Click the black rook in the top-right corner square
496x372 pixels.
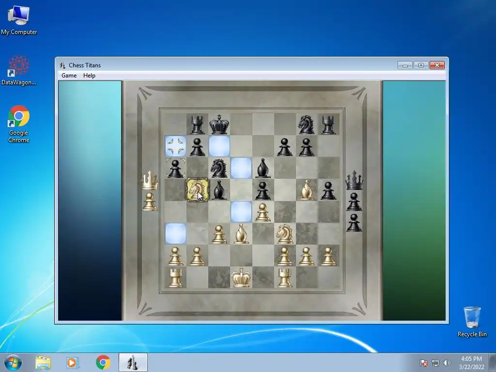click(328, 124)
